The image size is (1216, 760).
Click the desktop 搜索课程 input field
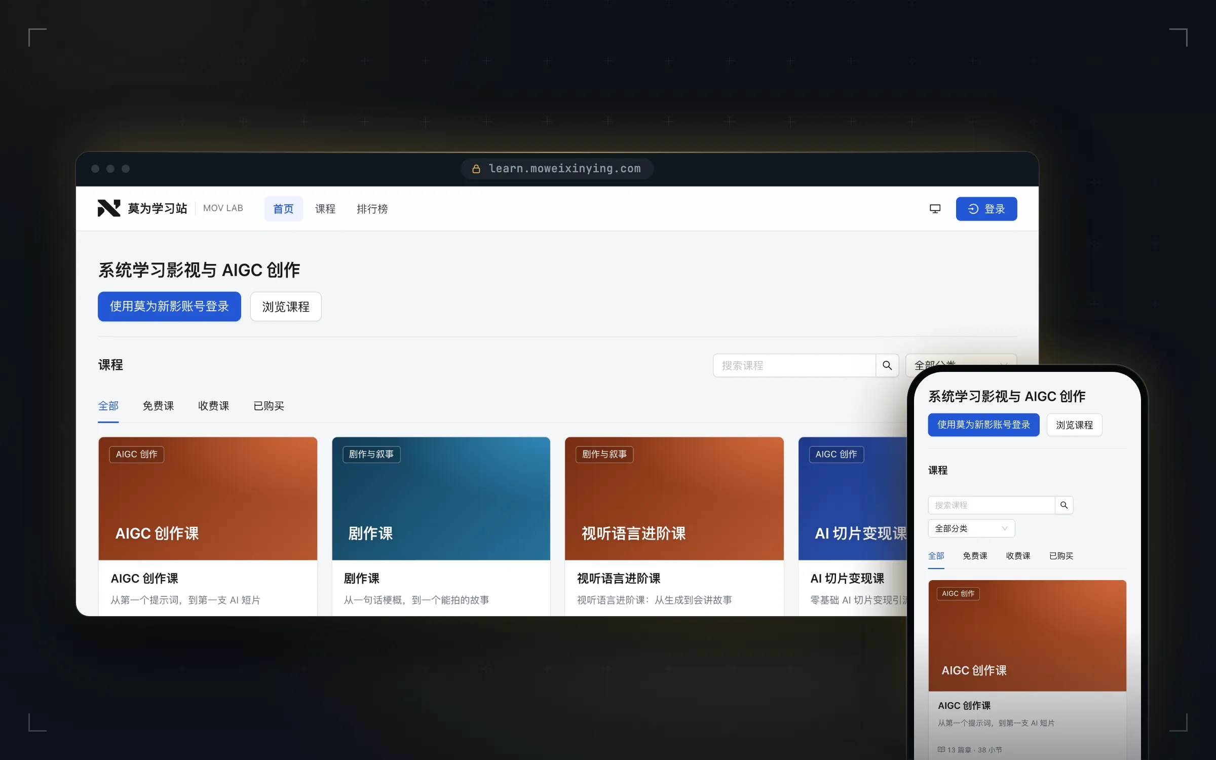794,365
